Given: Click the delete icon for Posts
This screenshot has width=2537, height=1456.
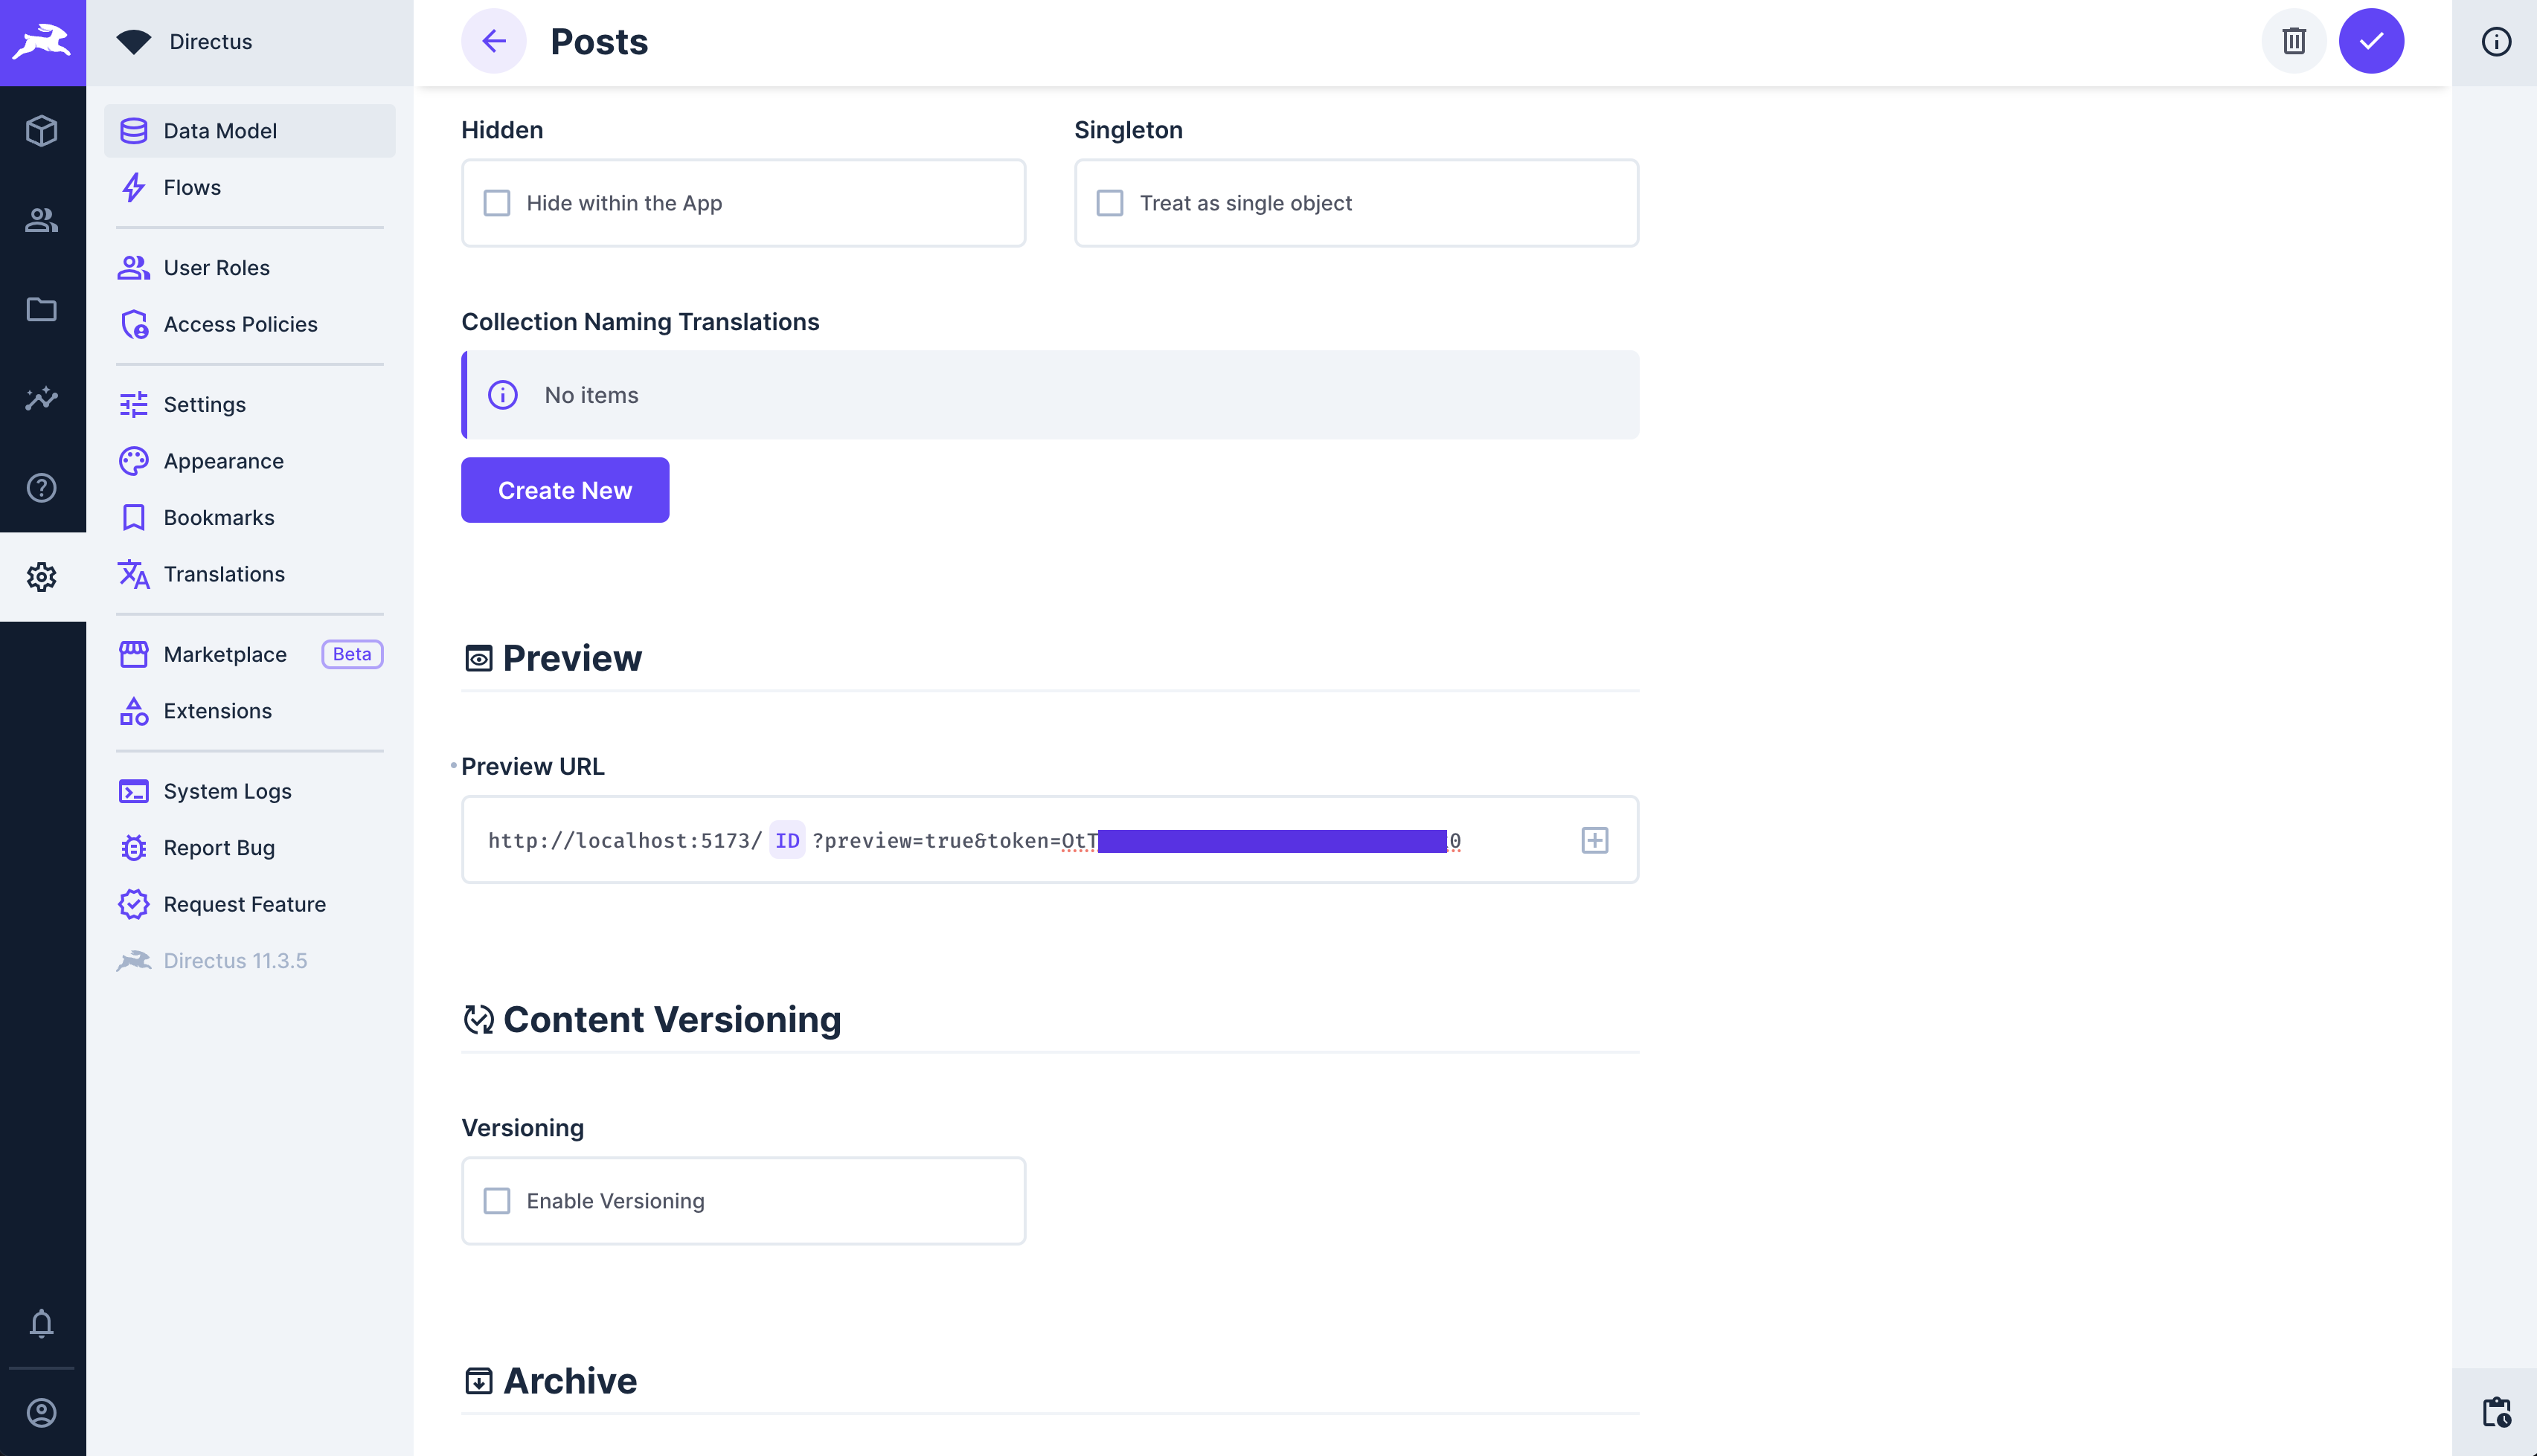Looking at the screenshot, I should [x=2294, y=40].
